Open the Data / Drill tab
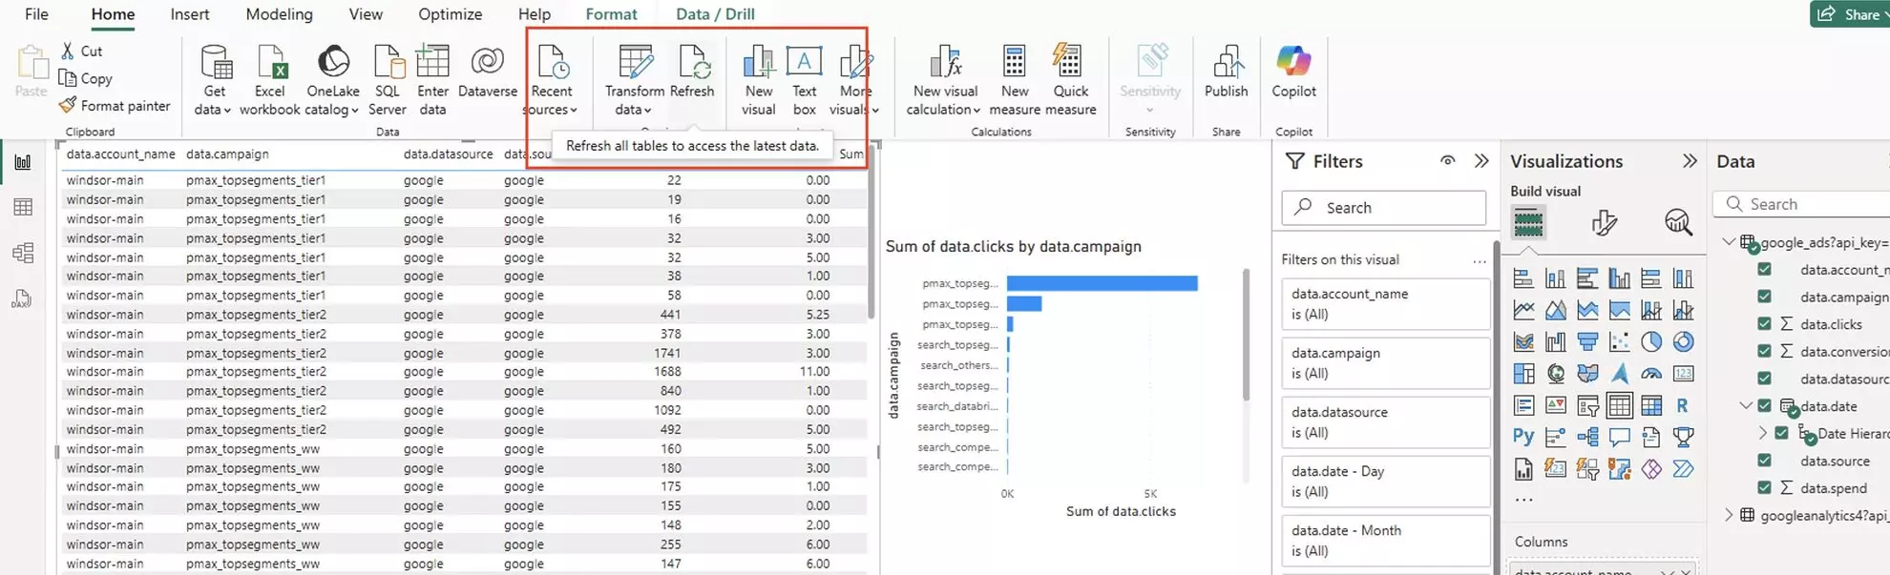The image size is (1890, 575). click(x=715, y=14)
